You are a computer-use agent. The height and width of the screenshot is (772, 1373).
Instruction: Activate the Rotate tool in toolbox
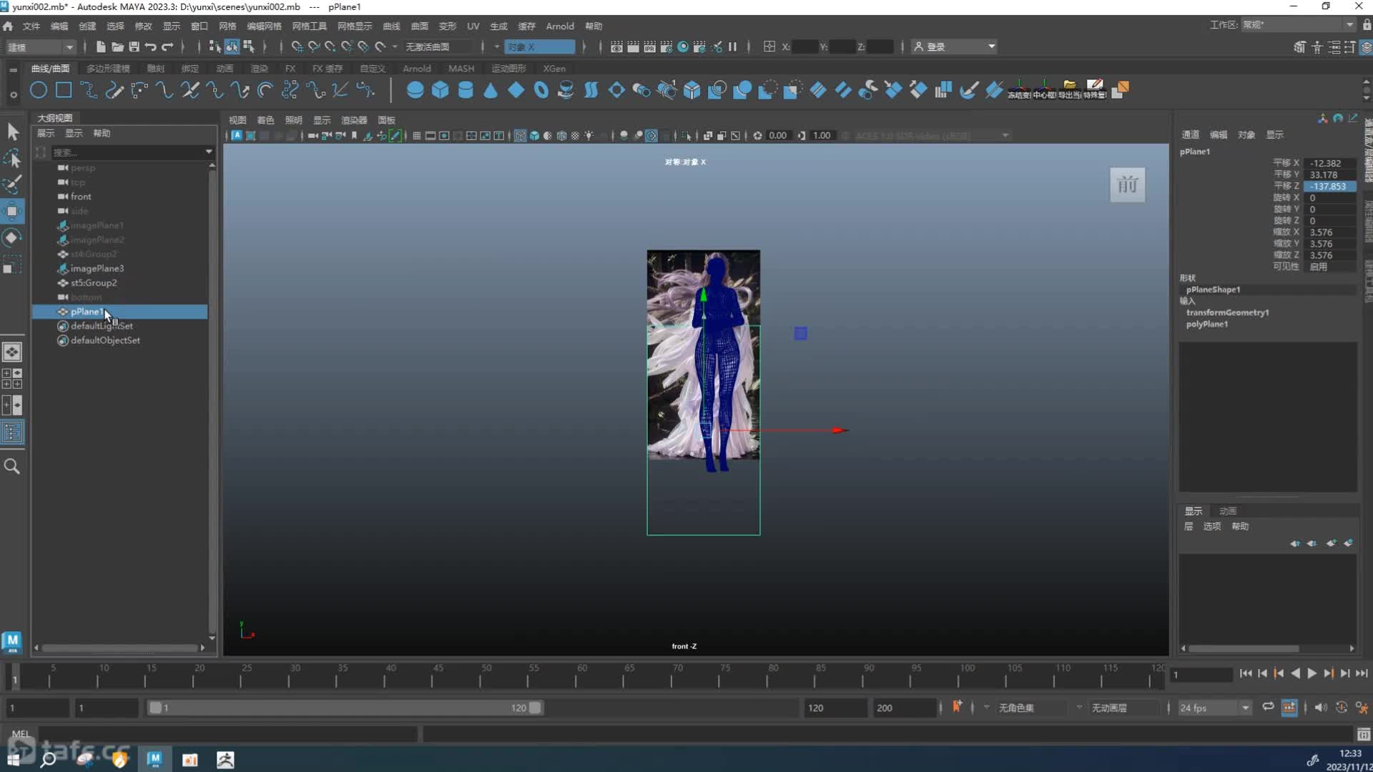[12, 237]
